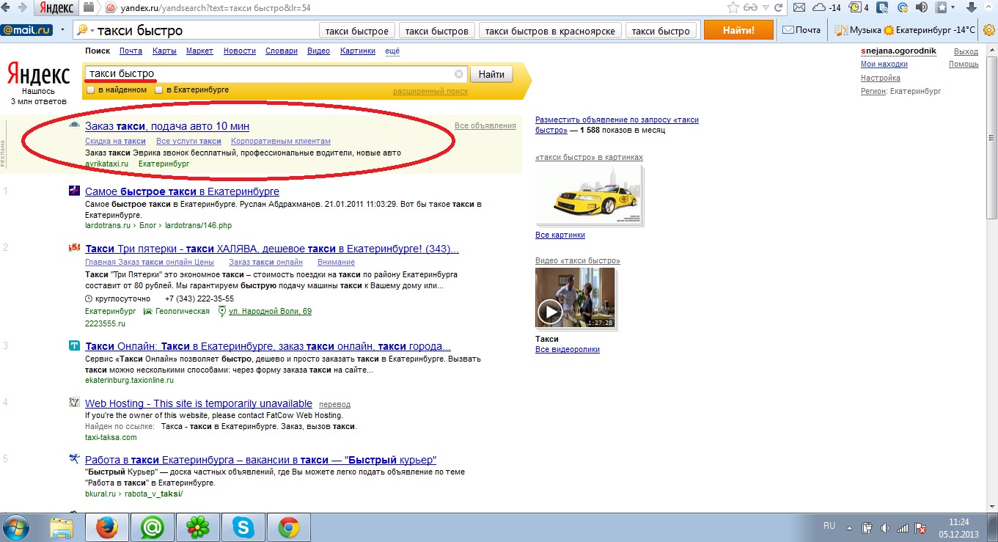
Task: Clear the Yandex search query
Action: 459,74
